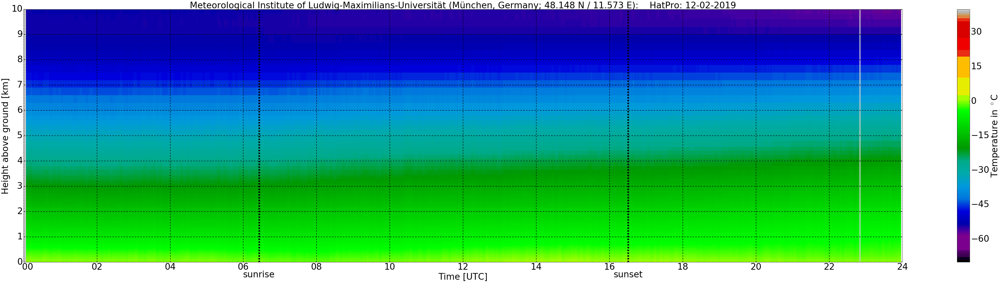Click the orange 15 °C section of colorbar
Viewport: 1002px width, 283px height.
point(963,67)
